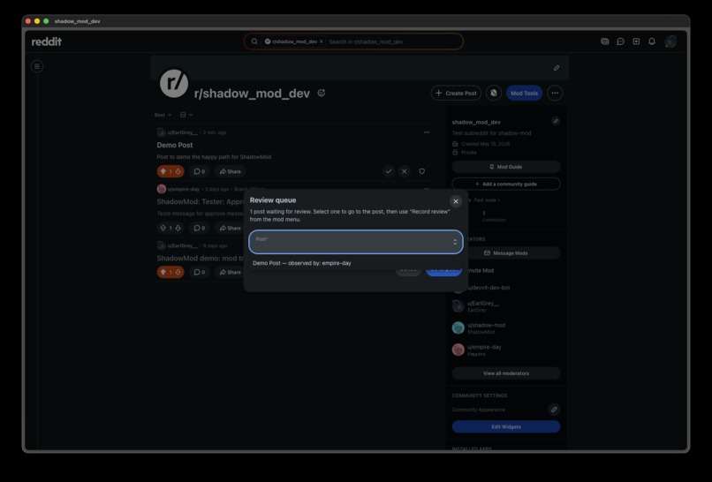The image size is (712, 482).
Task: Open the advertise icon in top bar
Action: tap(605, 41)
